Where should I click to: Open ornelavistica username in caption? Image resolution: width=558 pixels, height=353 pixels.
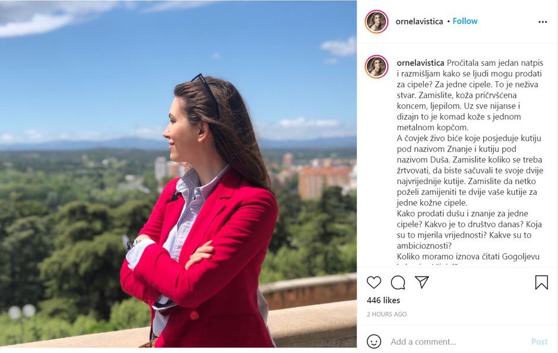click(420, 63)
